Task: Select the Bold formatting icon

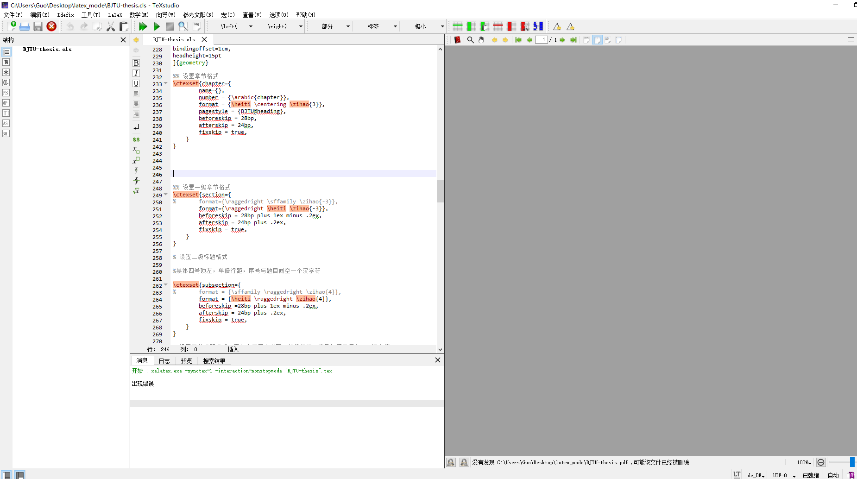Action: point(136,63)
